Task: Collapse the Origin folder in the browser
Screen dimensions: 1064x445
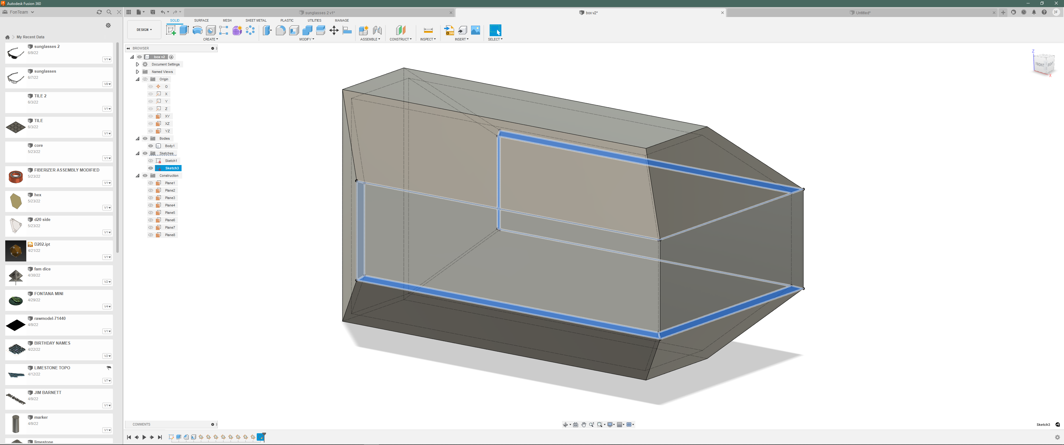Action: point(138,79)
